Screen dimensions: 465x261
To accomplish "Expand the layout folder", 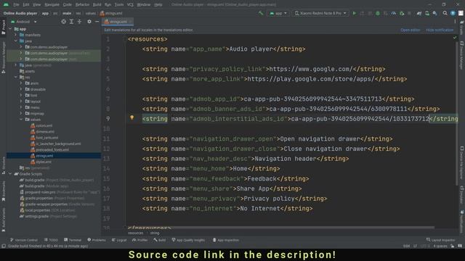I will (x=21, y=101).
